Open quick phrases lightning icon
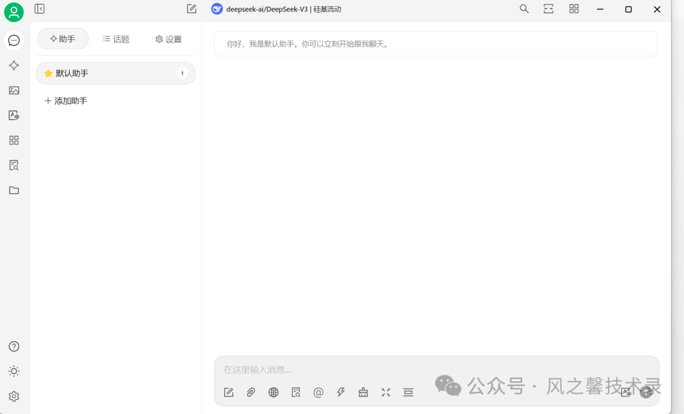The image size is (684, 414). coord(341,392)
